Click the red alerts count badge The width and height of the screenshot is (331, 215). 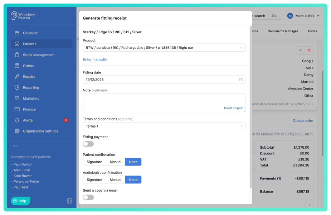click(66, 120)
